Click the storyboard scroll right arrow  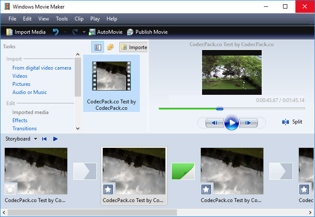[x=310, y=212]
